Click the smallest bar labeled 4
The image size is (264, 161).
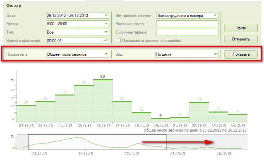(x=160, y=120)
